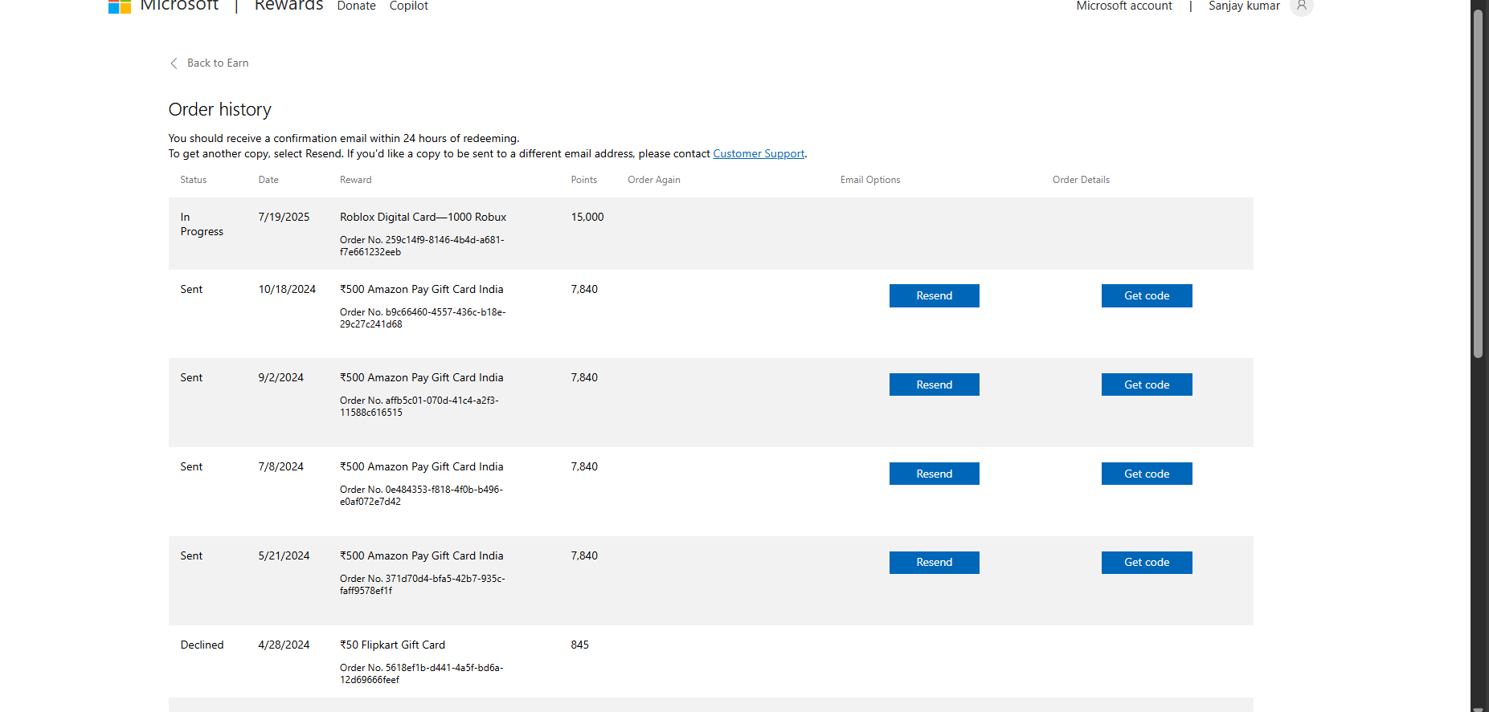
Task: Click the 4/28/2024 date cell
Action: [x=284, y=645]
